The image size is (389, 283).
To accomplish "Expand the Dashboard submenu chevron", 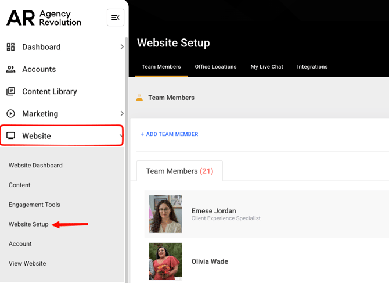I will tap(121, 47).
